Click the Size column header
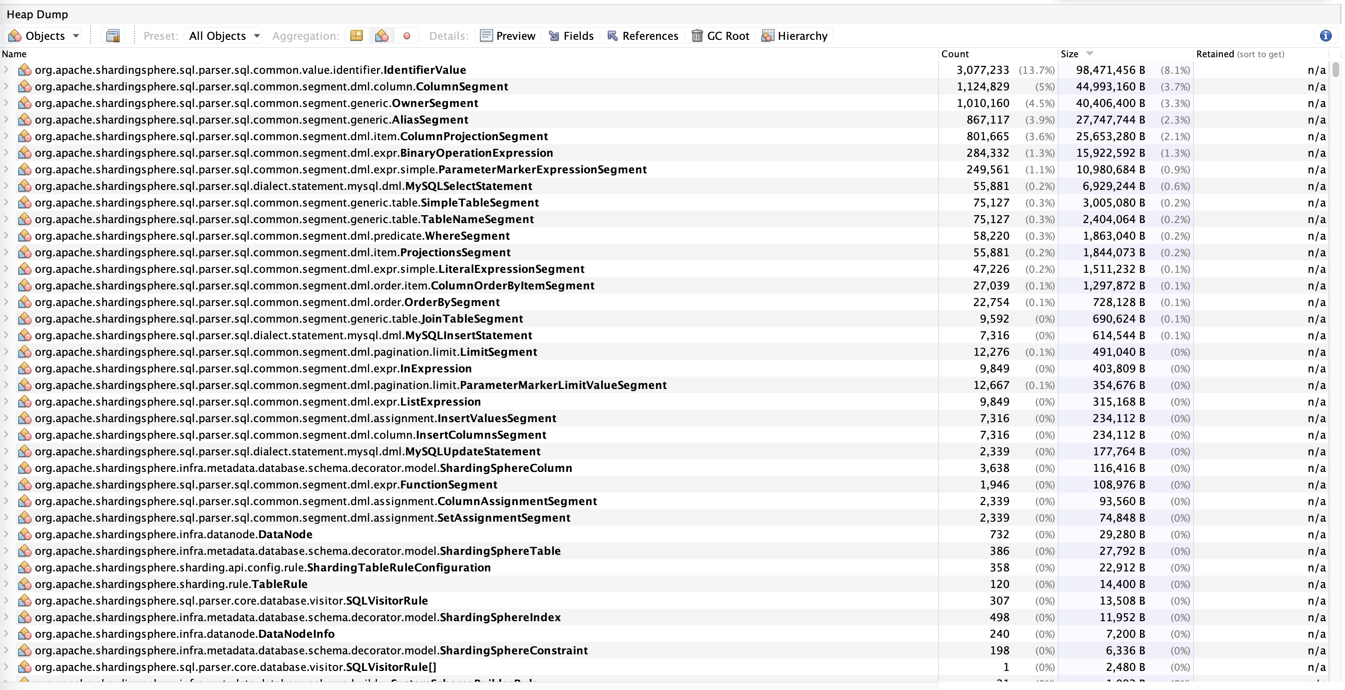The width and height of the screenshot is (1345, 690). pyautogui.click(x=1069, y=54)
